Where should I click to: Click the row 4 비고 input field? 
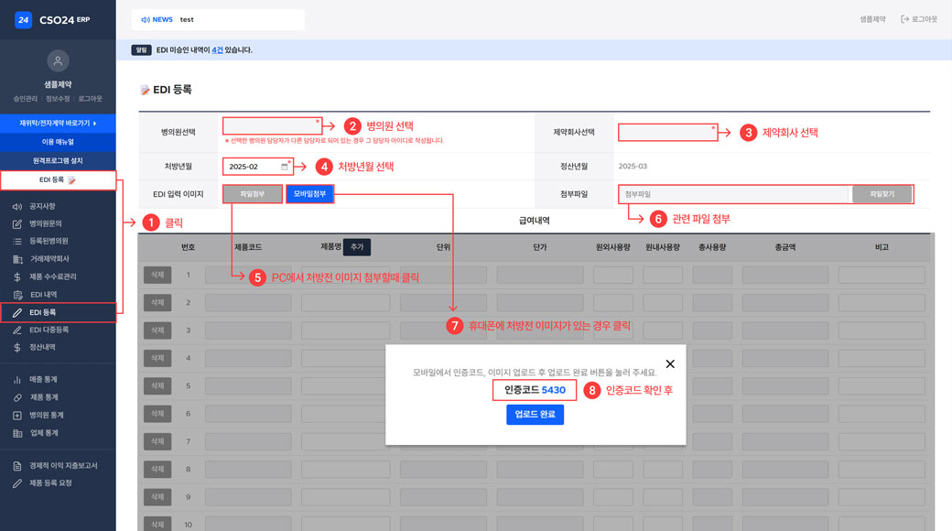(x=882, y=358)
